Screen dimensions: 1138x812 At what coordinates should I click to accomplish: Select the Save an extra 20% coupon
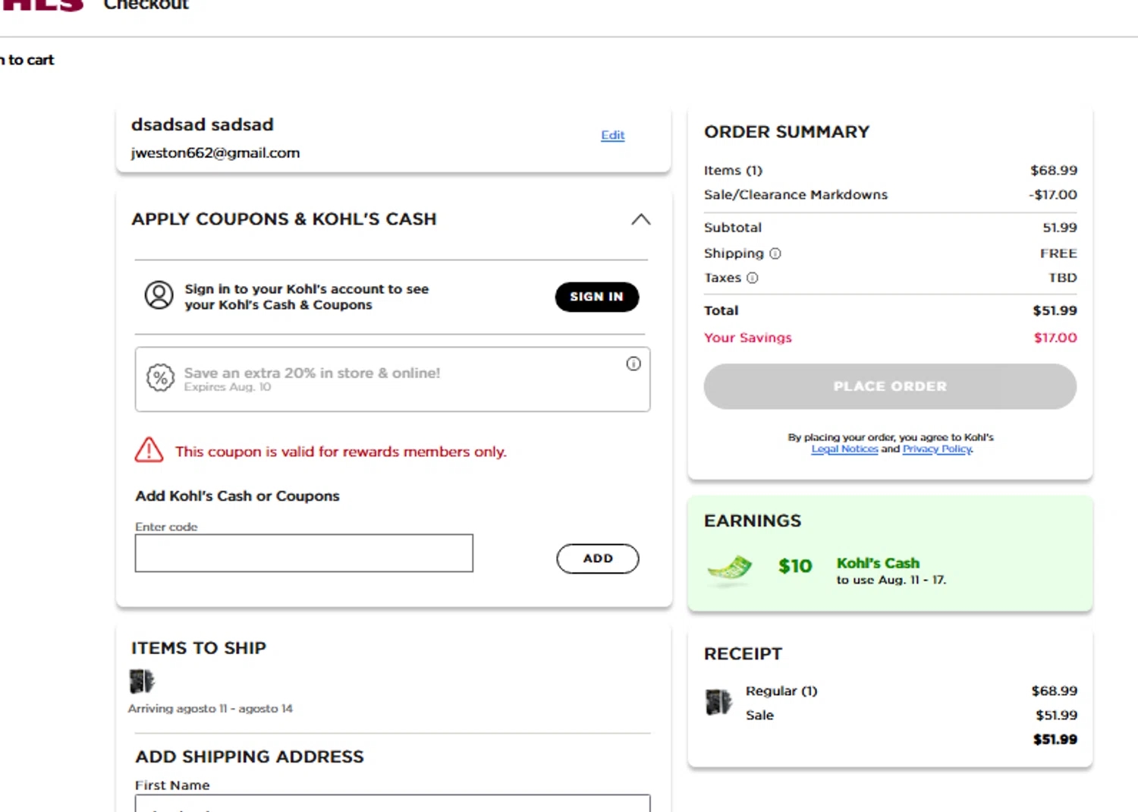tap(392, 379)
